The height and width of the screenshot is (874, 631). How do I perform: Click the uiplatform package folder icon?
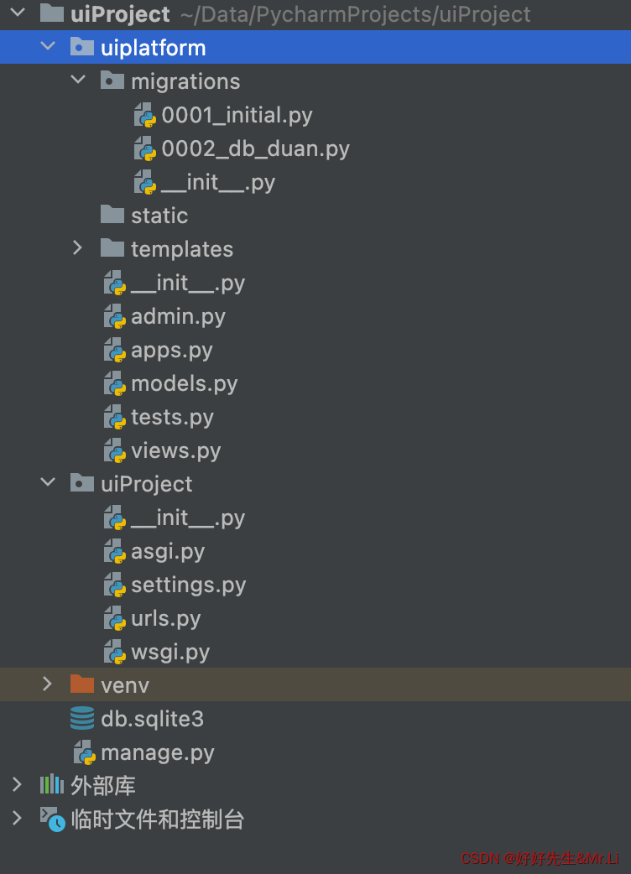(82, 47)
